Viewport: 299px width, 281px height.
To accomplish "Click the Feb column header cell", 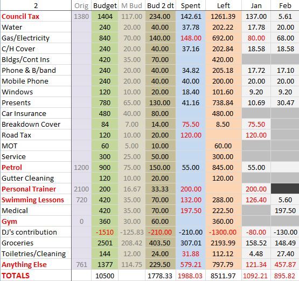I will point(285,6).
